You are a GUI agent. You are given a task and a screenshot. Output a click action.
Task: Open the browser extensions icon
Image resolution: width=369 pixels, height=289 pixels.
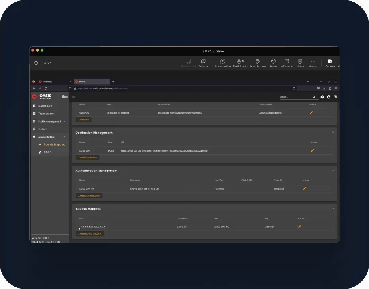[330, 89]
